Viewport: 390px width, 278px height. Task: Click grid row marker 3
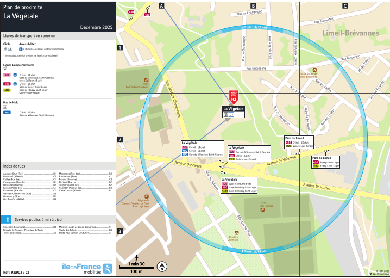click(120, 231)
